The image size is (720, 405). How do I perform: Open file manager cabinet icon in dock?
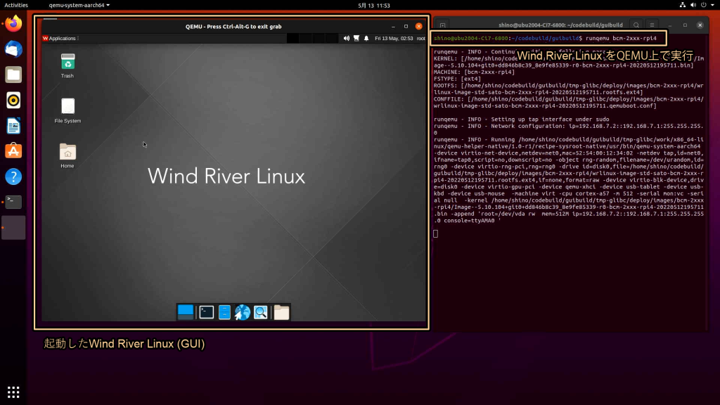click(224, 312)
